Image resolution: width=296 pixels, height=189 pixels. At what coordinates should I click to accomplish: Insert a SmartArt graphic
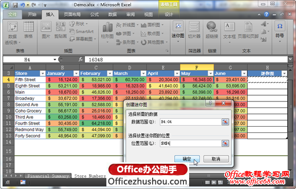(81, 31)
